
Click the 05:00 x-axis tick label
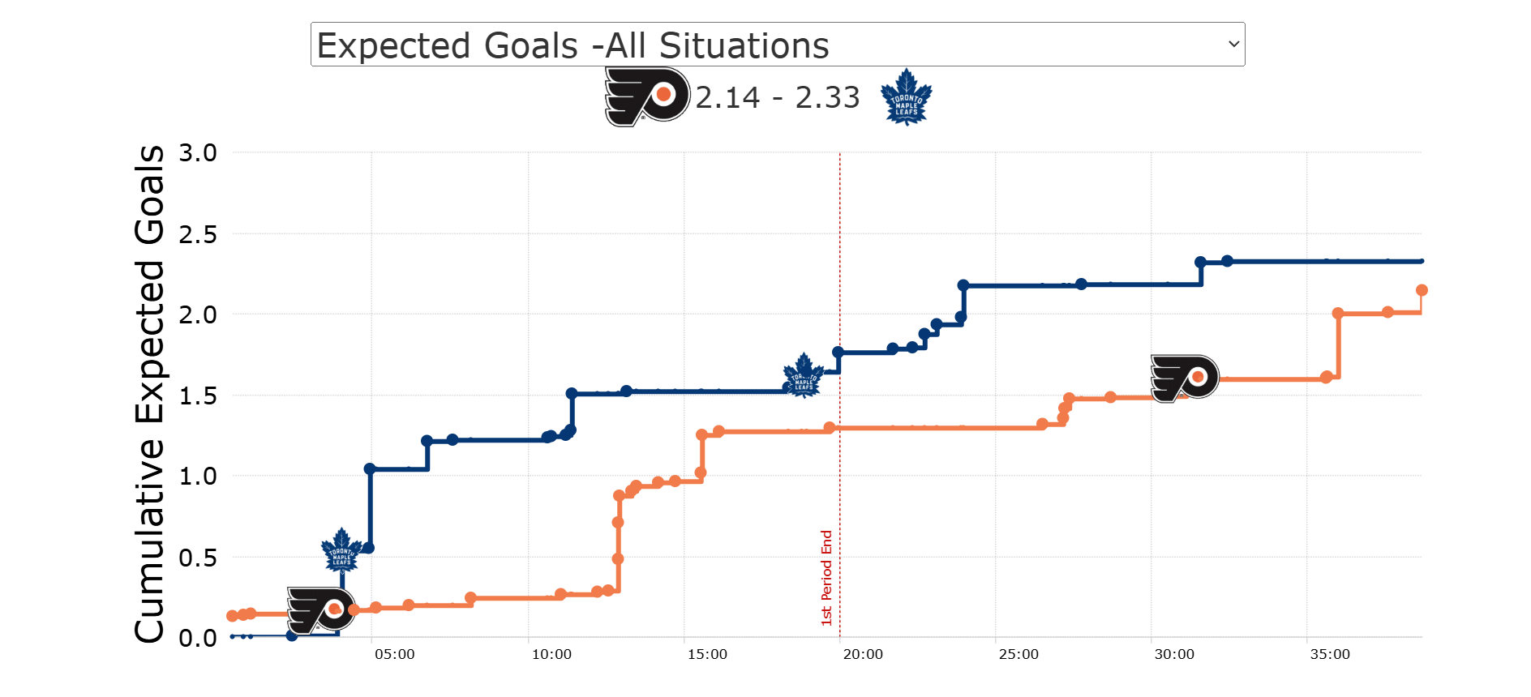click(x=395, y=654)
